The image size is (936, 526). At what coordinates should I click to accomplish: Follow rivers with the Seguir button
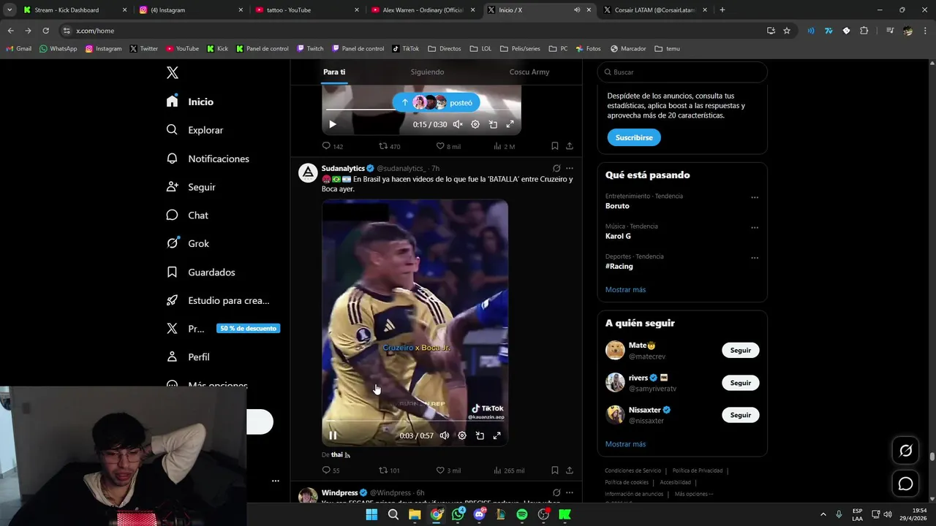(741, 383)
